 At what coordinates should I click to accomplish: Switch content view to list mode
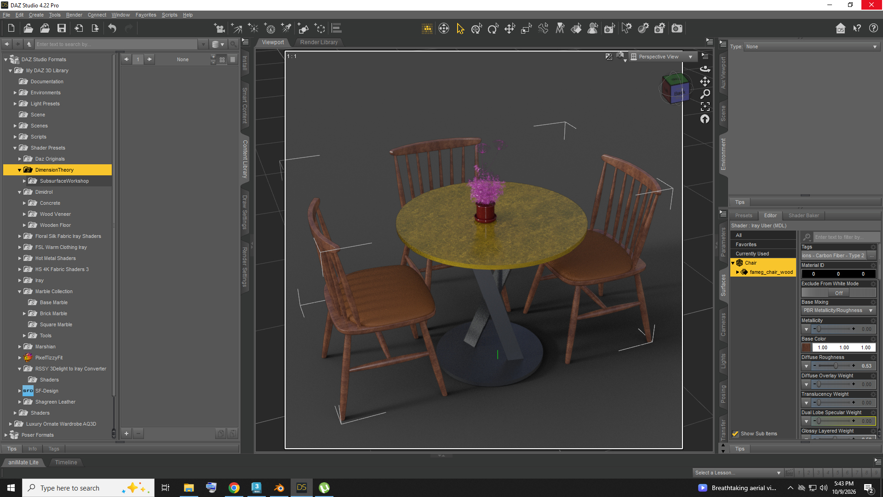(x=233, y=59)
